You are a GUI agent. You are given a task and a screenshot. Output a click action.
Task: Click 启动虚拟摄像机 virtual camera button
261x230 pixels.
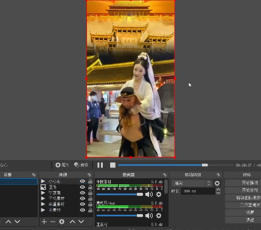point(243,198)
